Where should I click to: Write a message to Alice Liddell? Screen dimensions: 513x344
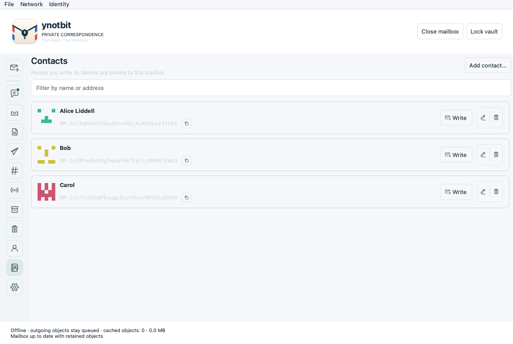click(x=456, y=118)
